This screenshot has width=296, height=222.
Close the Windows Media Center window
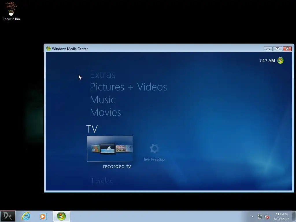[287, 49]
